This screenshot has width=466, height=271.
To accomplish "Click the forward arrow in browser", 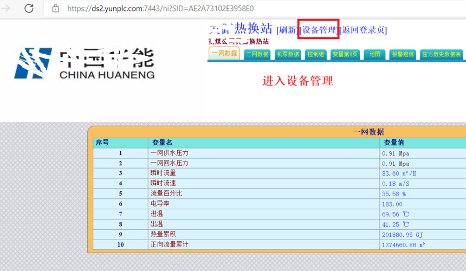I will 5,8.
